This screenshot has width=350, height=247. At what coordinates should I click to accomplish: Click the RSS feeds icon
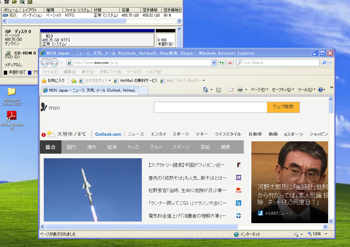[219, 90]
